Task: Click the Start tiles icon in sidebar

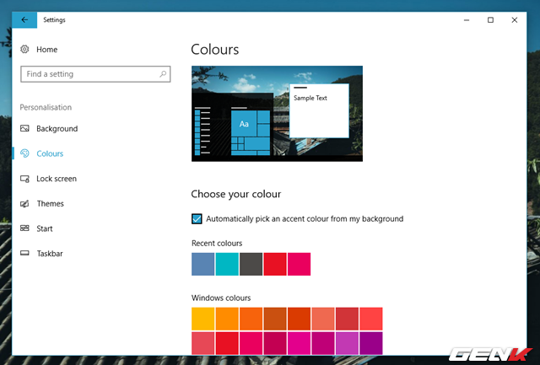Action: point(24,228)
